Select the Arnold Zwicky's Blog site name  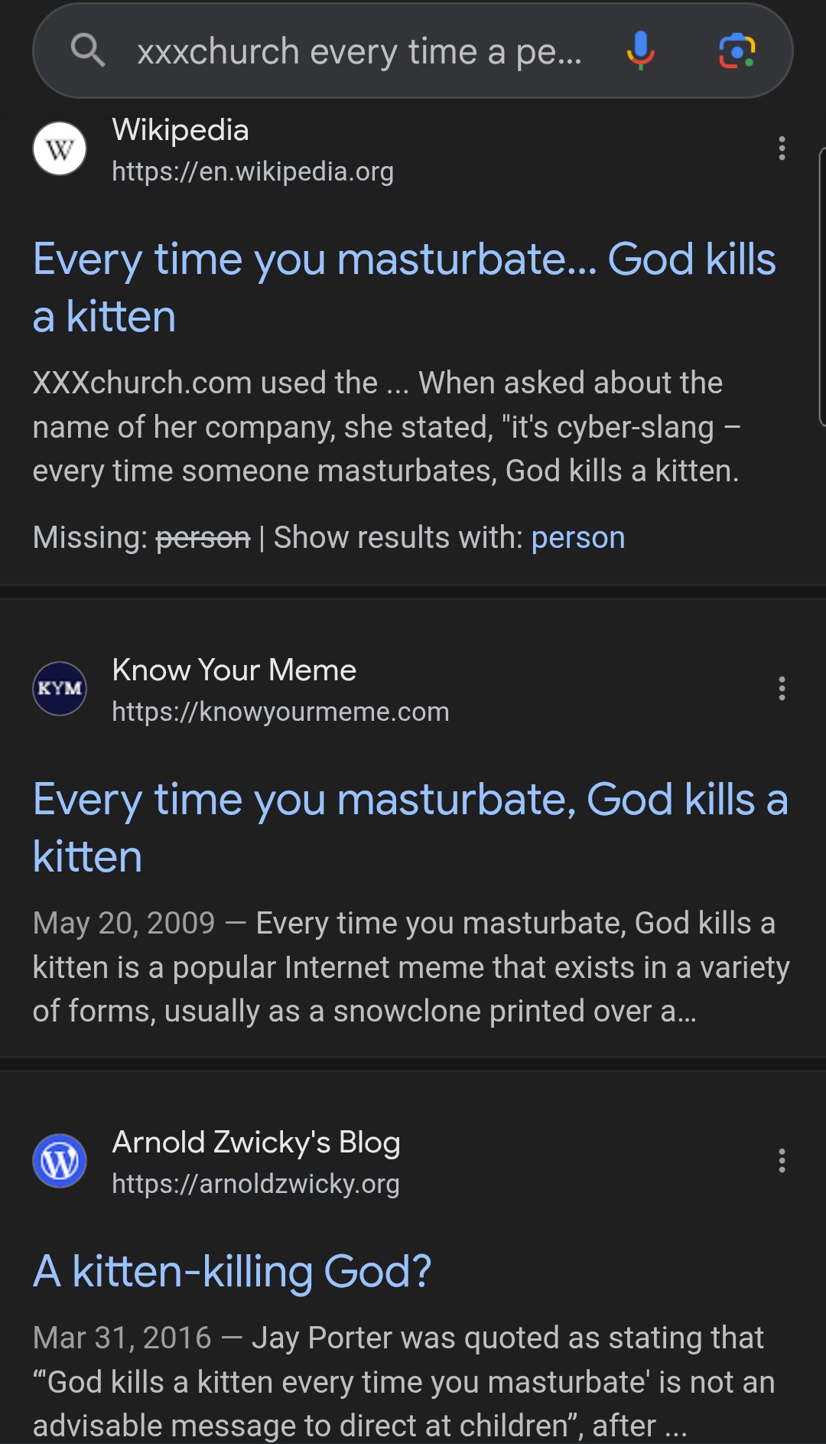(x=256, y=1142)
